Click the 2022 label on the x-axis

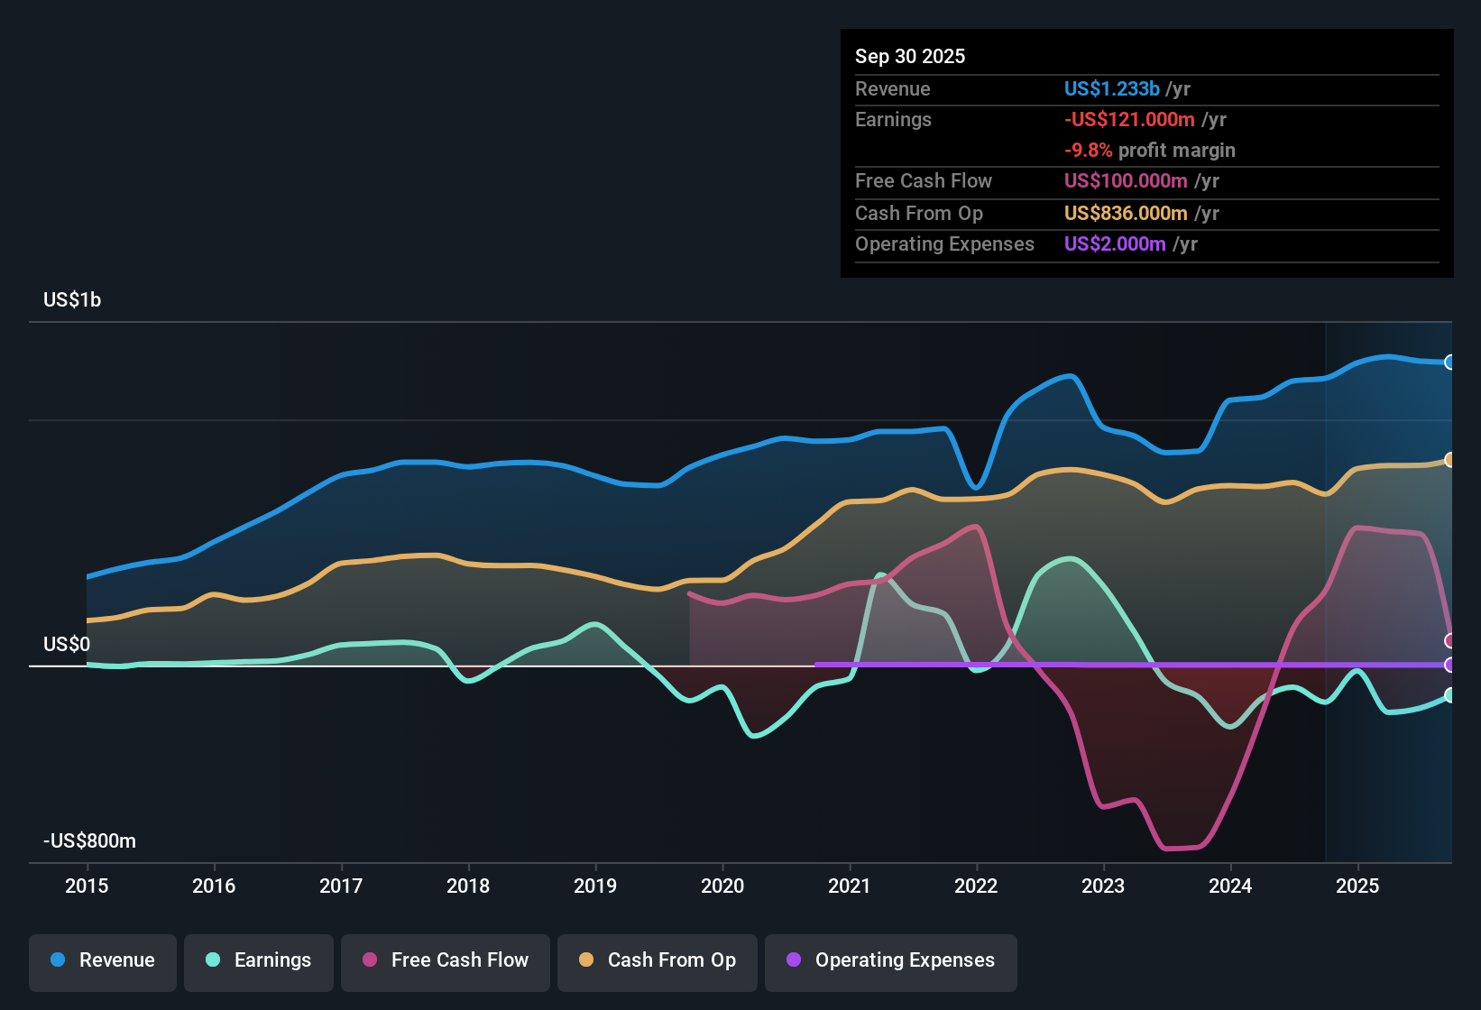tap(976, 886)
